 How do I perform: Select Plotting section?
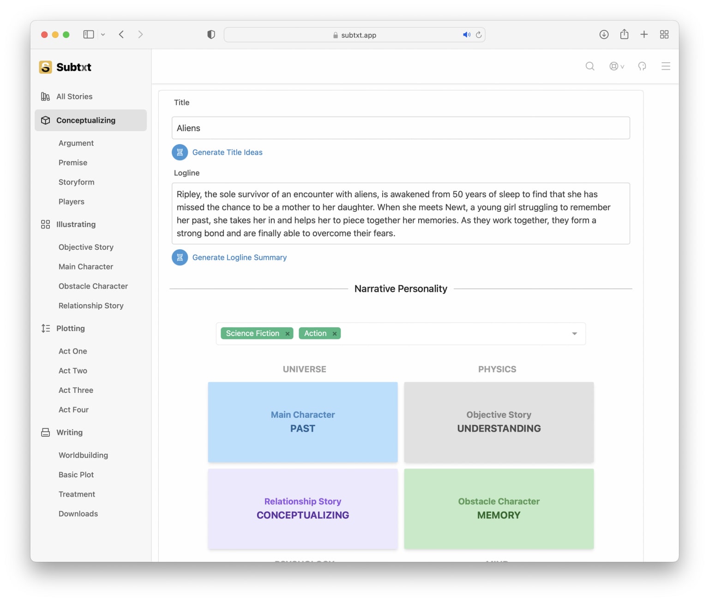71,328
